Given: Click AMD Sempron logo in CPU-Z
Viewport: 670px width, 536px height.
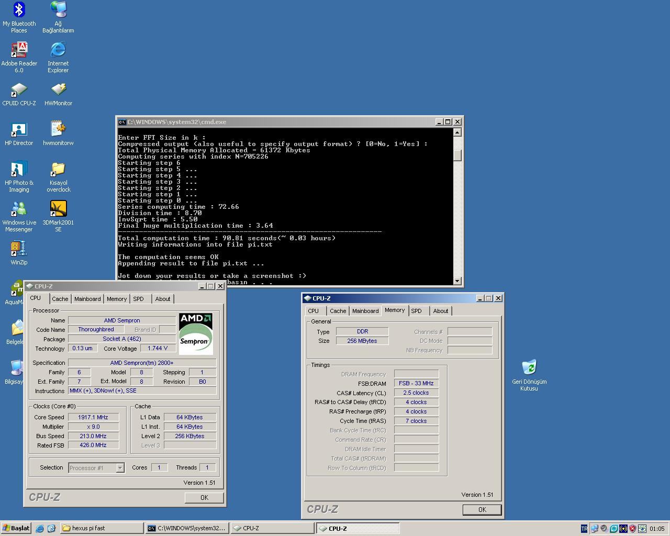Looking at the screenshot, I should point(196,333).
